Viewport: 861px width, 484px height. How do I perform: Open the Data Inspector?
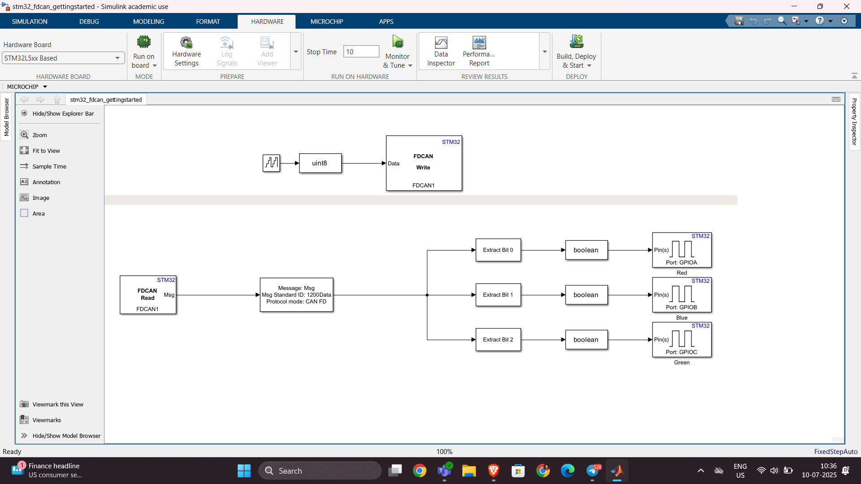441,43
